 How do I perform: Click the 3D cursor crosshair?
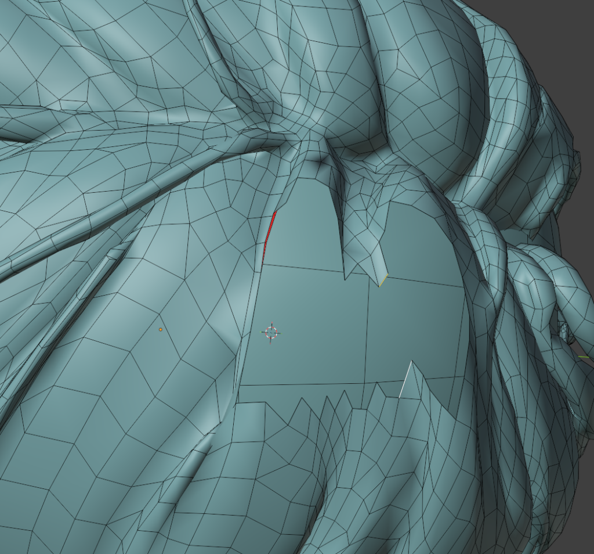(270, 332)
